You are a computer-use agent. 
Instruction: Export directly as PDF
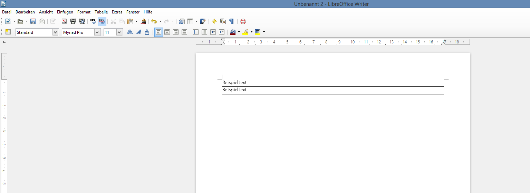64,21
